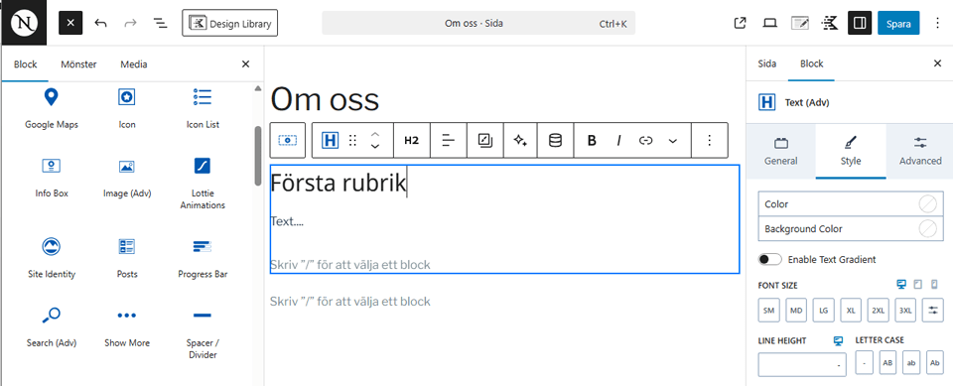Switch to the Mönster tab

click(x=78, y=64)
